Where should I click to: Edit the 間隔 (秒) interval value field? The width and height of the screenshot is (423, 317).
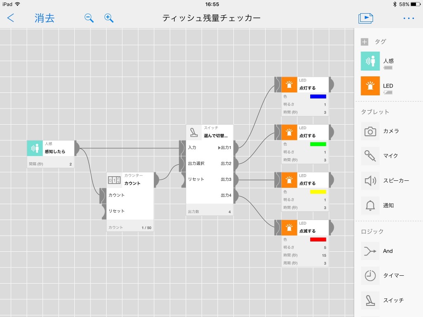pos(50,164)
